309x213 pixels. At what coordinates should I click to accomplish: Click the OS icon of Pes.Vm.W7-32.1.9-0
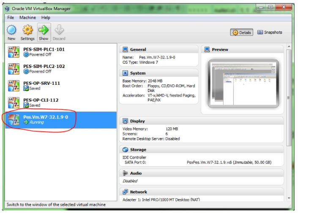point(14,120)
